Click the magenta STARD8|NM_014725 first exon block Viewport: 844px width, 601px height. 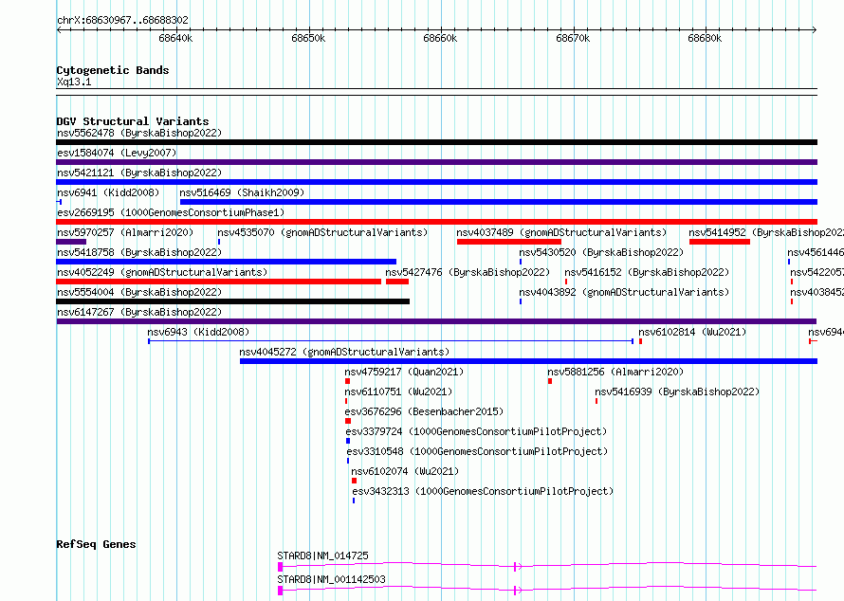pos(281,567)
